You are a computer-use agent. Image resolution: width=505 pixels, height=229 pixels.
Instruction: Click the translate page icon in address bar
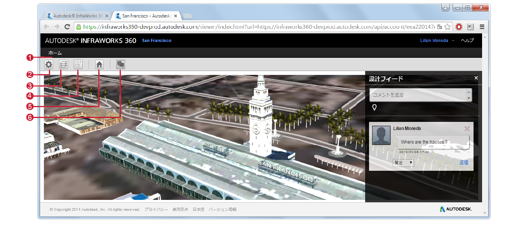click(x=439, y=27)
